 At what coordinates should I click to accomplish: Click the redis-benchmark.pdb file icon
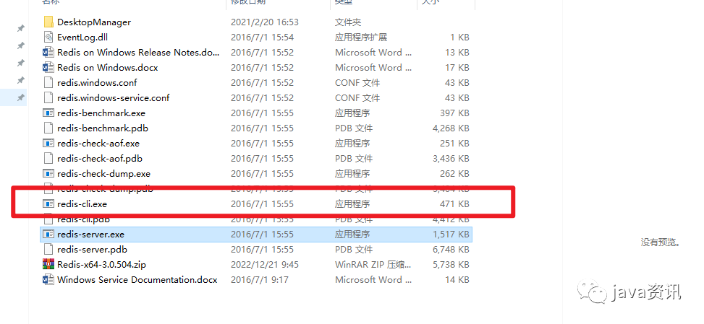pyautogui.click(x=48, y=128)
